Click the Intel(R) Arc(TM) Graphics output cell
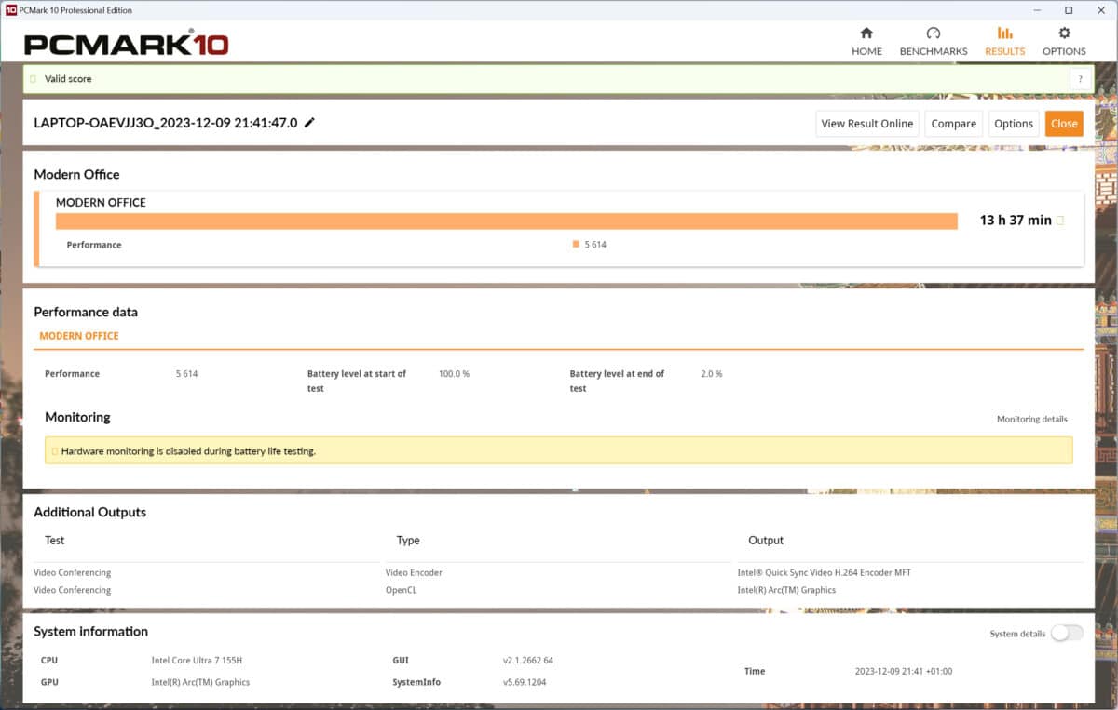1118x710 pixels. tap(787, 590)
